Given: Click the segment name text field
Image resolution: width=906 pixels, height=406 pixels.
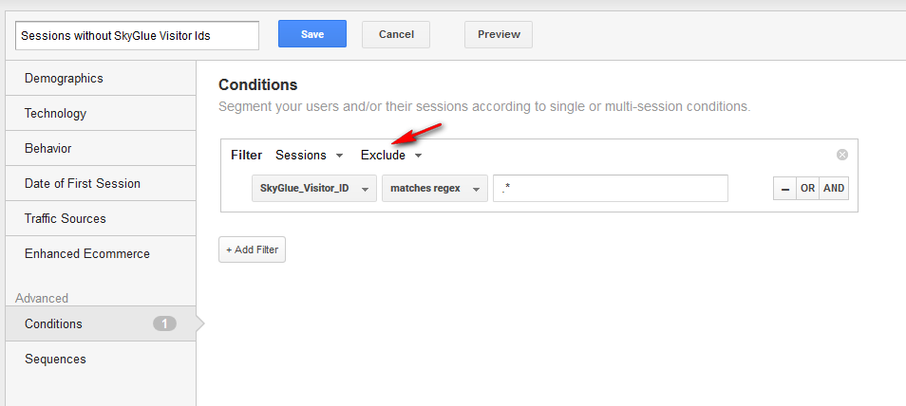Looking at the screenshot, I should 138,35.
